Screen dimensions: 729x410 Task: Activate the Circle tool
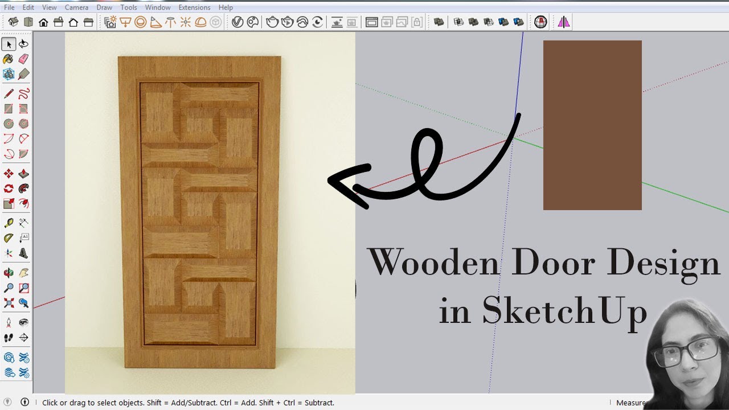9,124
